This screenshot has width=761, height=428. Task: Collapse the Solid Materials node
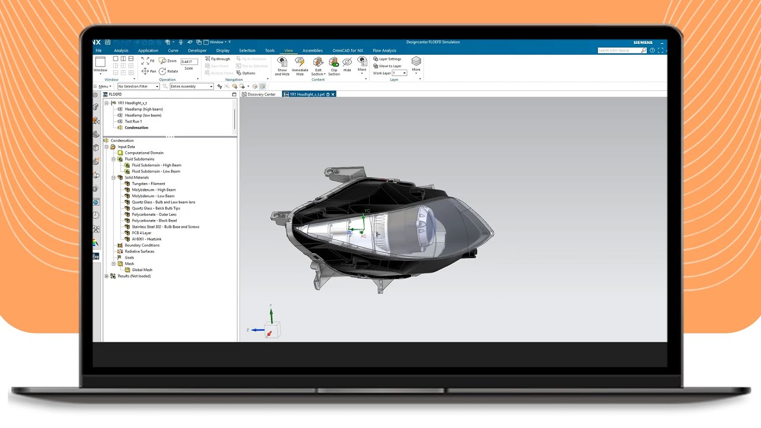coord(114,178)
